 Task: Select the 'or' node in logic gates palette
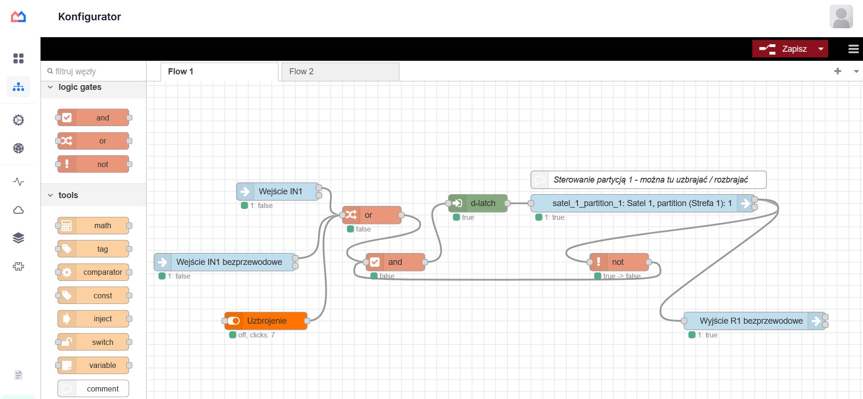click(93, 141)
